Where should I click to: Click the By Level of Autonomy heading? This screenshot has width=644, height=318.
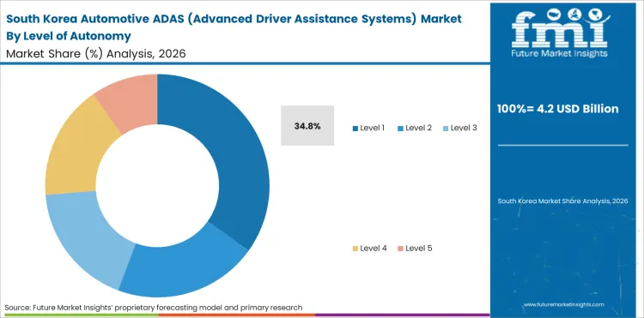pyautogui.click(x=69, y=37)
